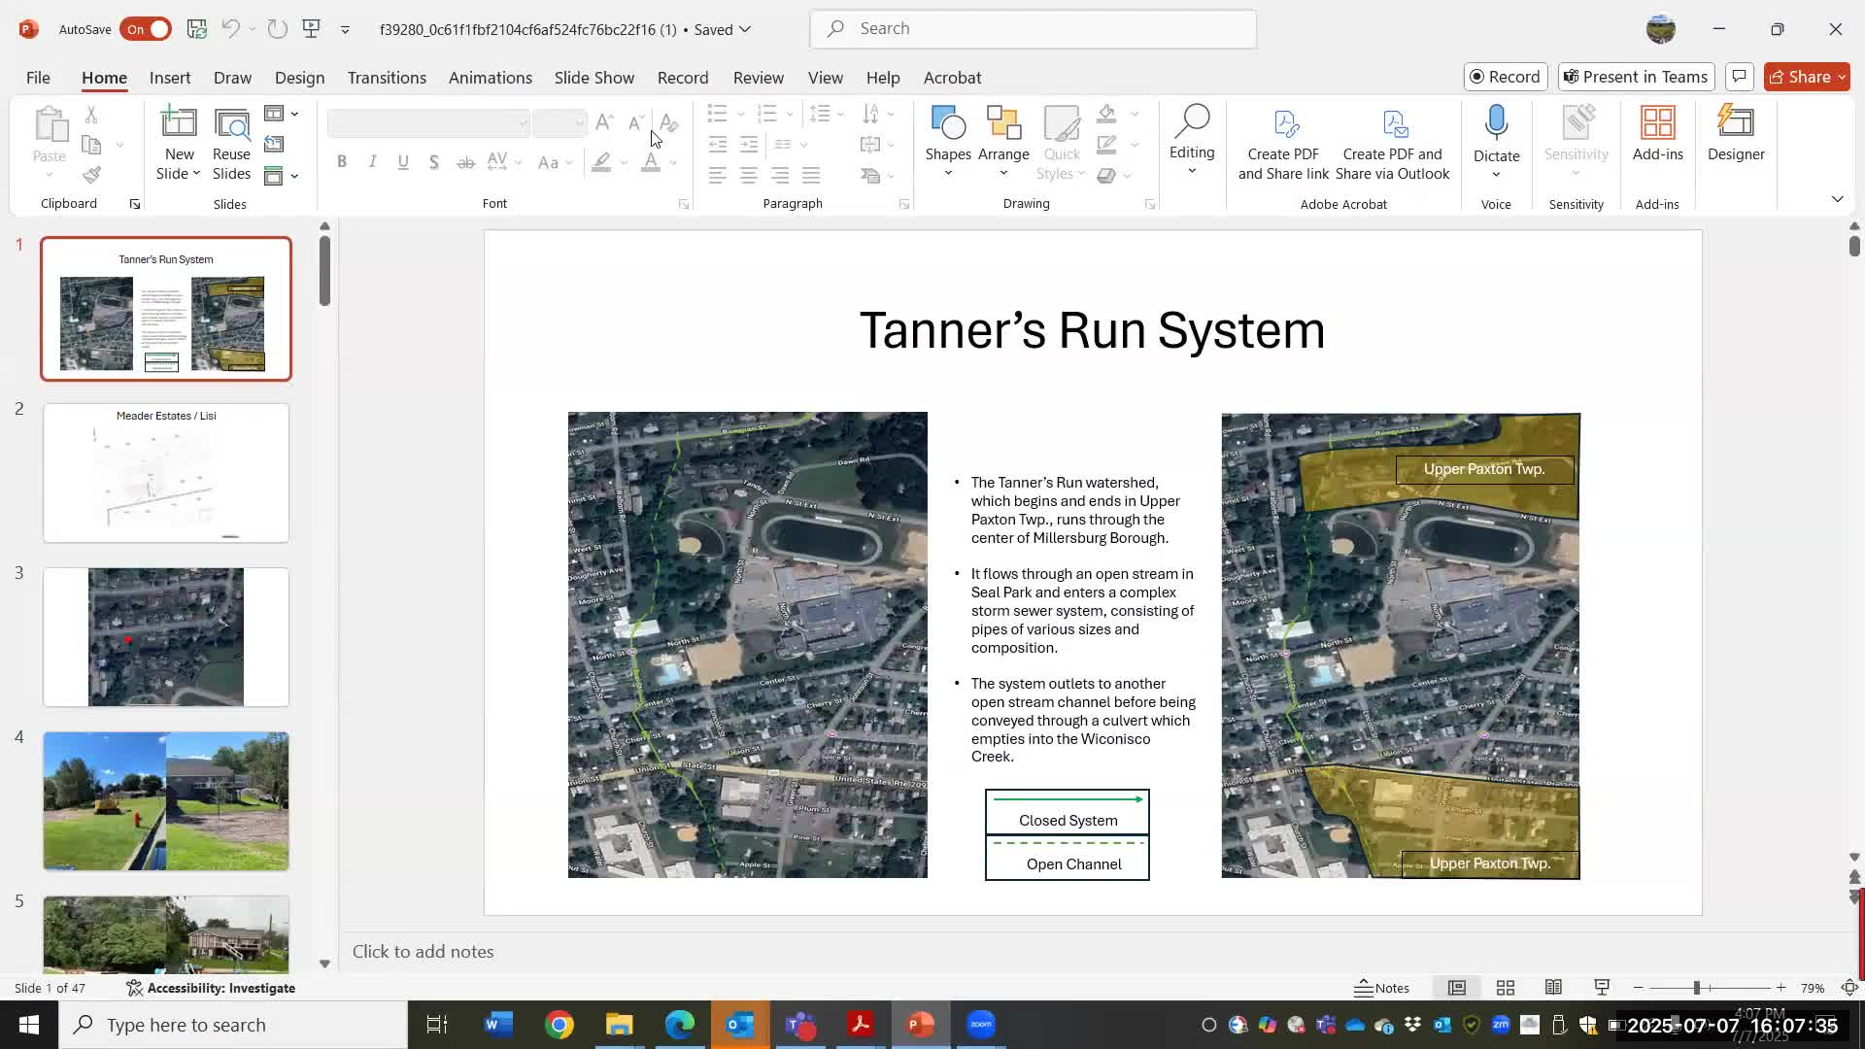This screenshot has height=1049, width=1865.
Task: Expand the Editing dropdown
Action: 1192,172
